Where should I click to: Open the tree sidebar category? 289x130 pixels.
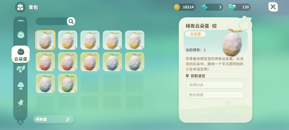pos(21,86)
